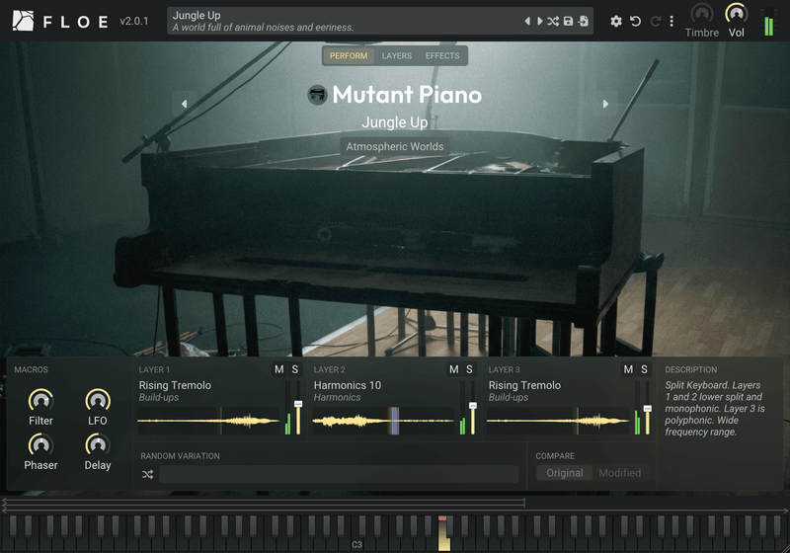
Task: Click the master output level meter
Action: [x=769, y=21]
